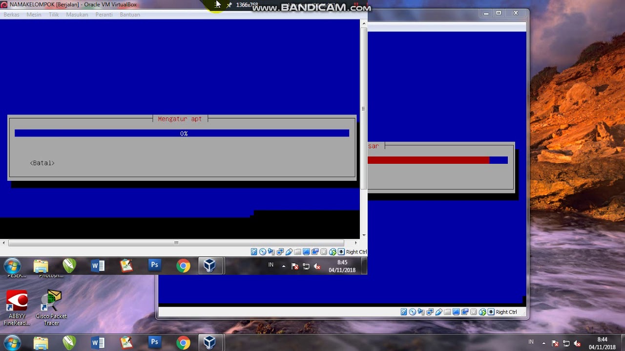Click keyboard capture arrow in background VM status bar
This screenshot has height=351, width=625.
(x=491, y=312)
